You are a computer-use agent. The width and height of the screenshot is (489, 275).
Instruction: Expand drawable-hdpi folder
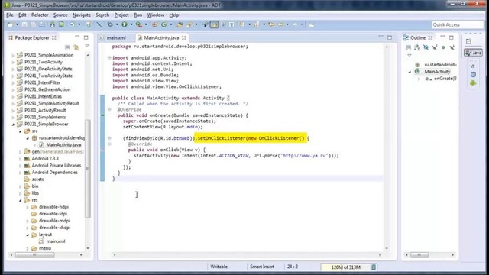click(28, 207)
